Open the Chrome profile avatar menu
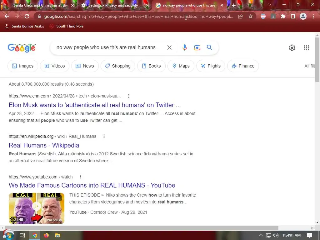The image size is (320, 240). coord(303,16)
